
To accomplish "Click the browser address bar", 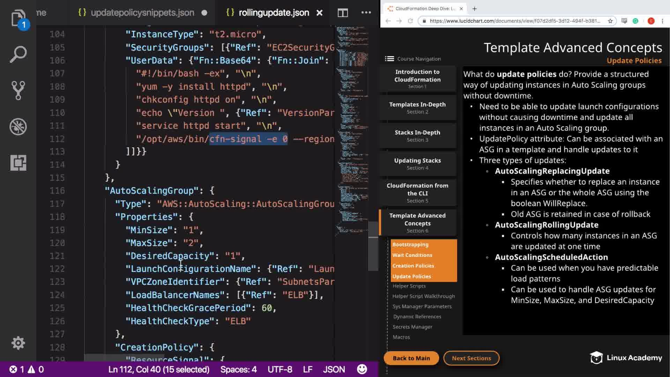I will (x=515, y=21).
